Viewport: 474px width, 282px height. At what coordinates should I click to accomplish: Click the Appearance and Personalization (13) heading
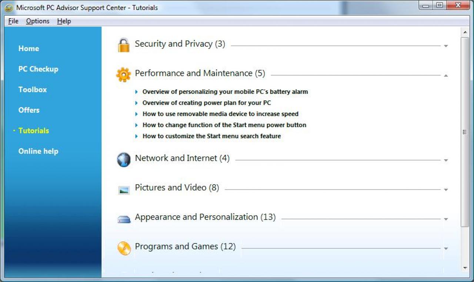pos(205,217)
